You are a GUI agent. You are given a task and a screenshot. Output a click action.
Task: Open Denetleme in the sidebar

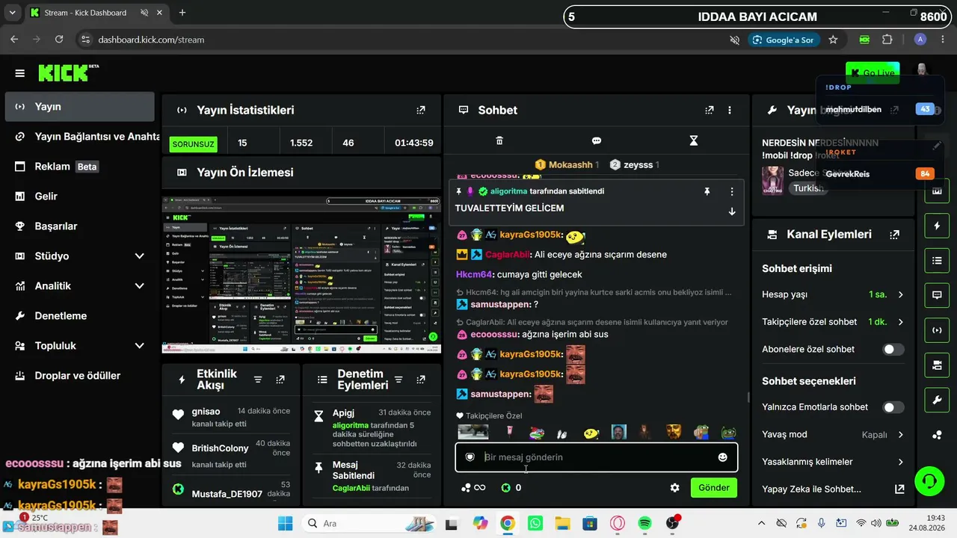[79, 316]
